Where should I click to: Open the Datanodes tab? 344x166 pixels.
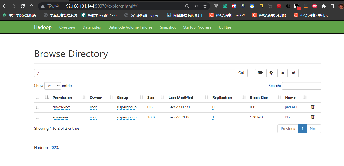(x=91, y=27)
